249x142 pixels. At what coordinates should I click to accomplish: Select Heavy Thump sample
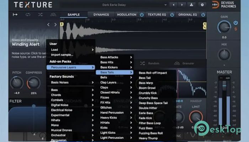click(148, 138)
